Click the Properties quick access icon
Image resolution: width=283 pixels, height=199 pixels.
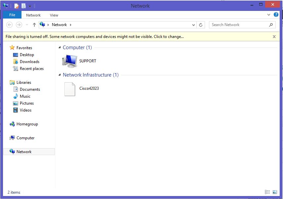17,6
